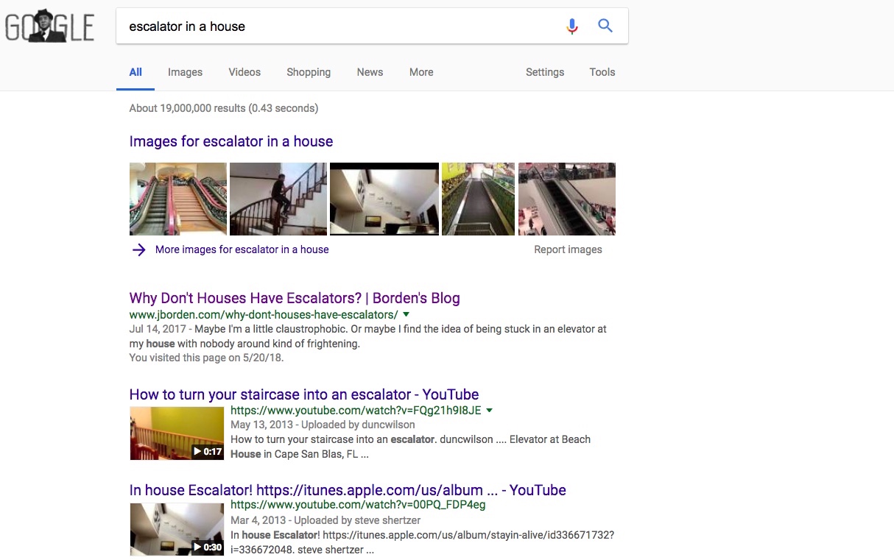Switch to the Images tab
Screen dimensions: 894x560
(185, 72)
